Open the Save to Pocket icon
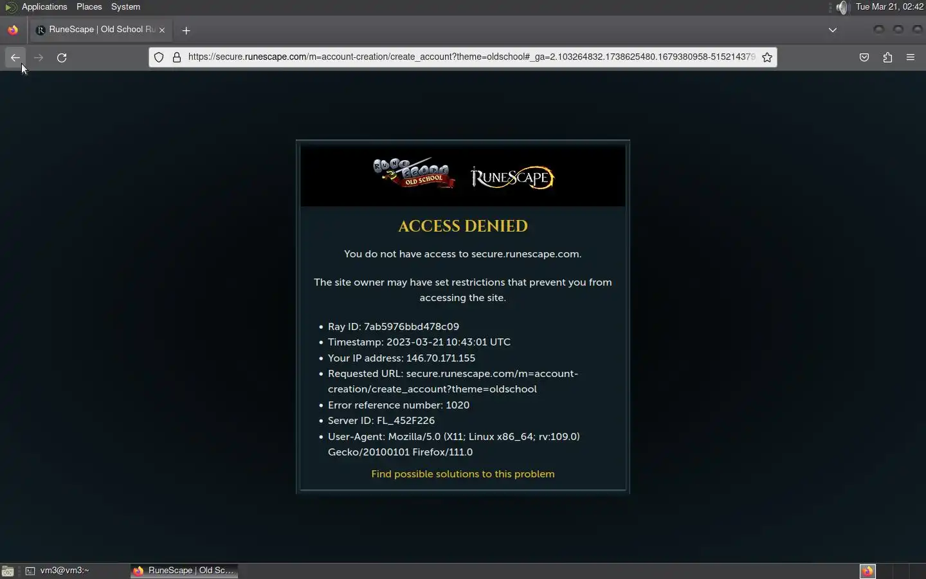This screenshot has width=926, height=579. tap(864, 57)
